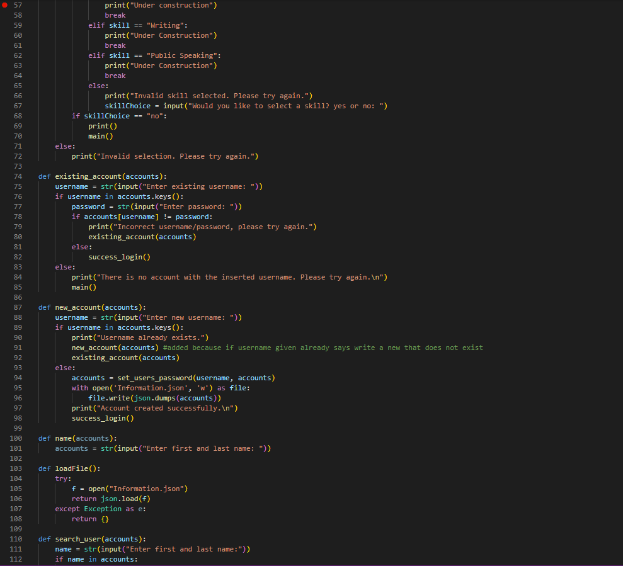Click the 'else:' keyword on line 71

pyautogui.click(x=65, y=147)
